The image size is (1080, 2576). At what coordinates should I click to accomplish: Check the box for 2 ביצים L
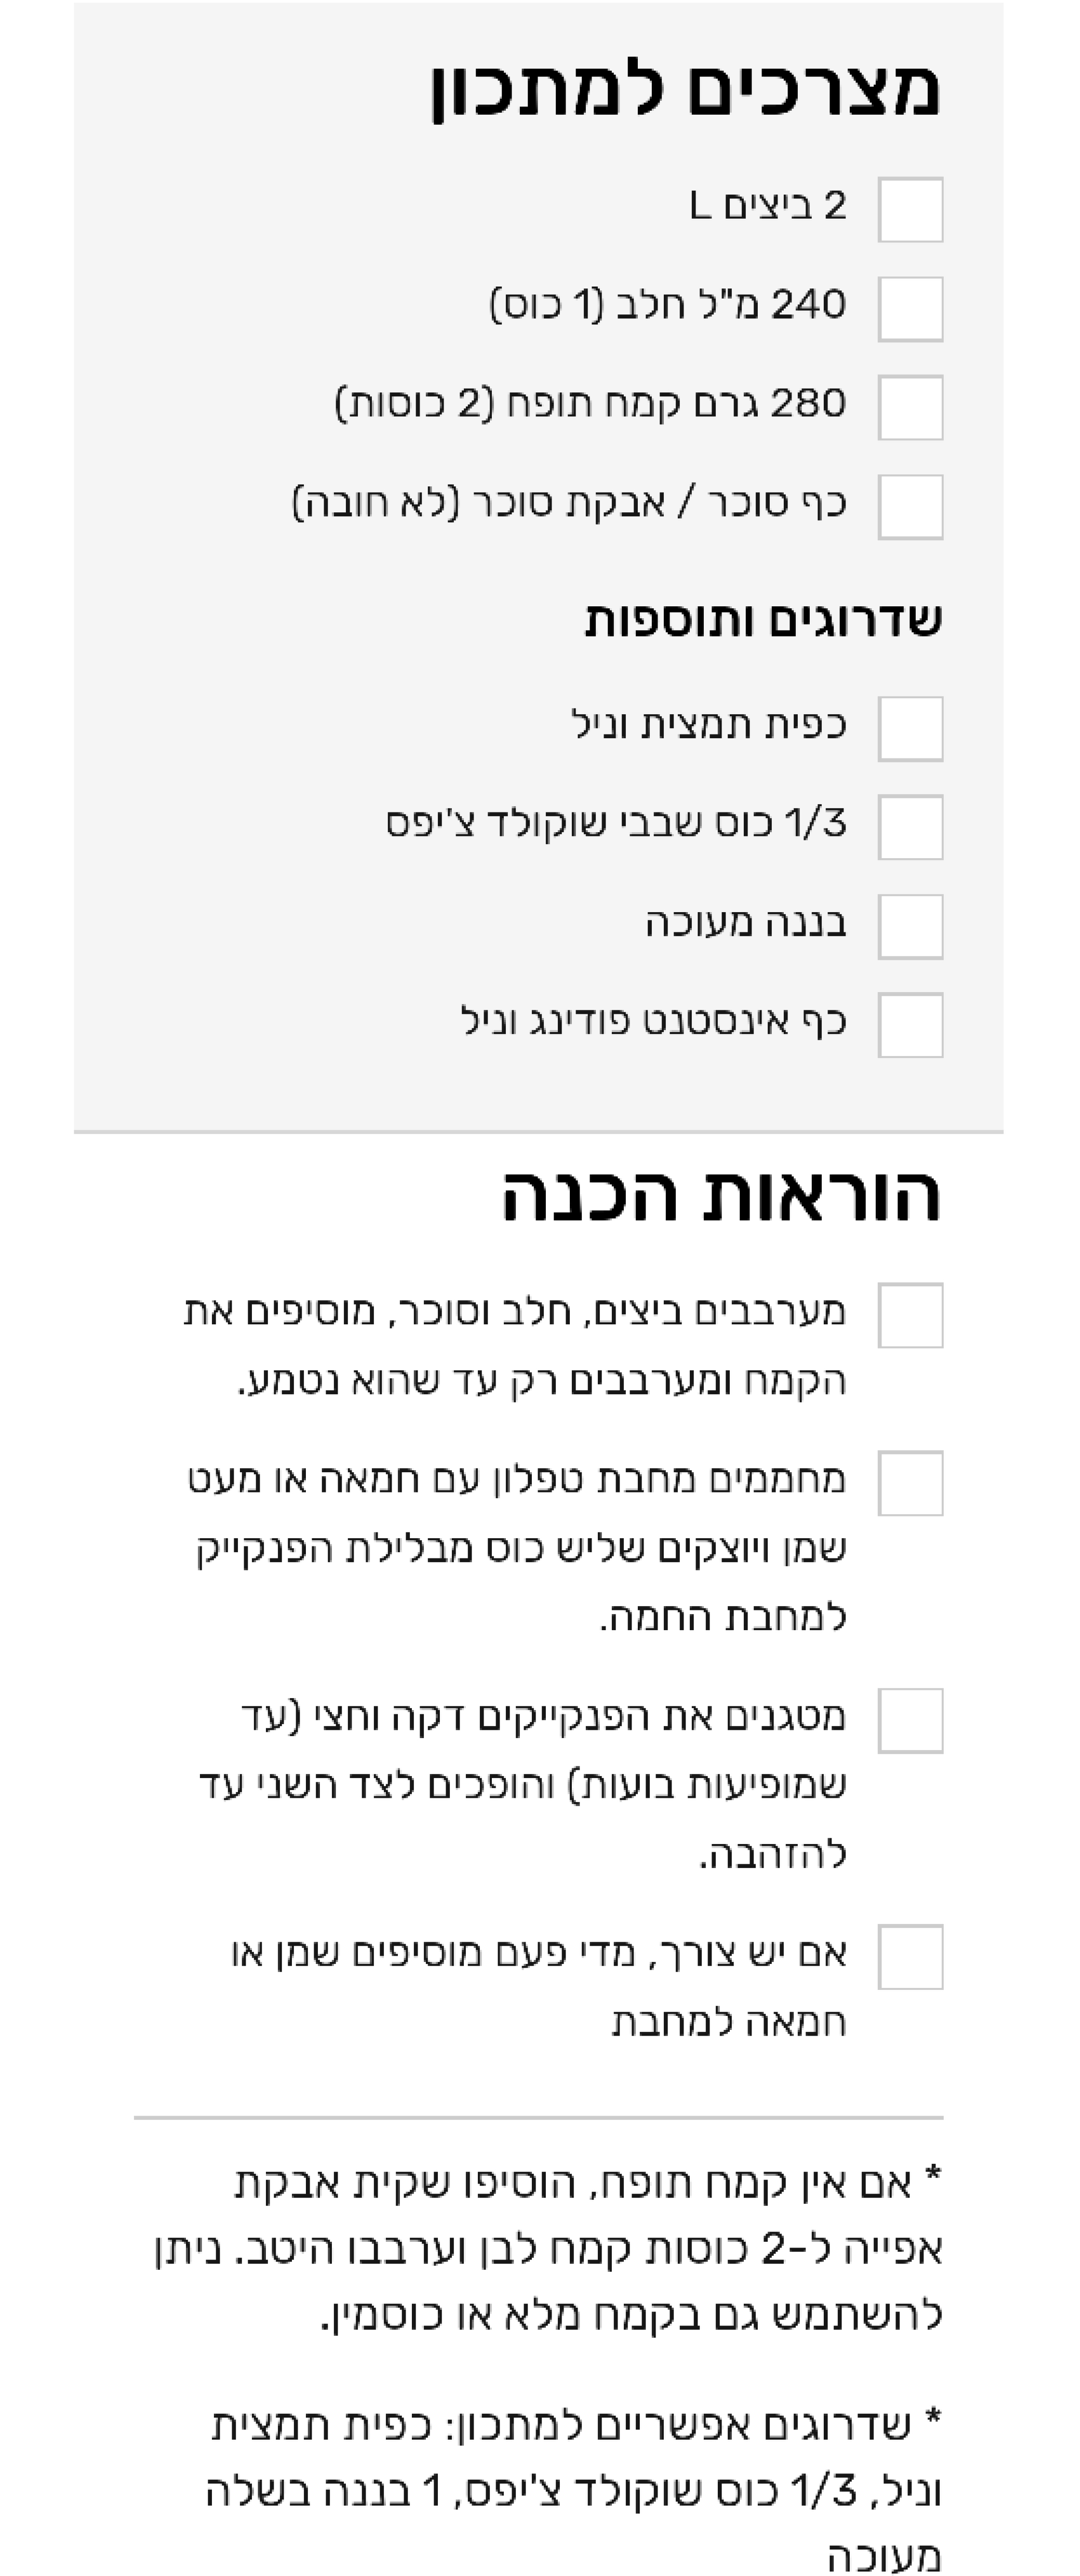(x=910, y=210)
